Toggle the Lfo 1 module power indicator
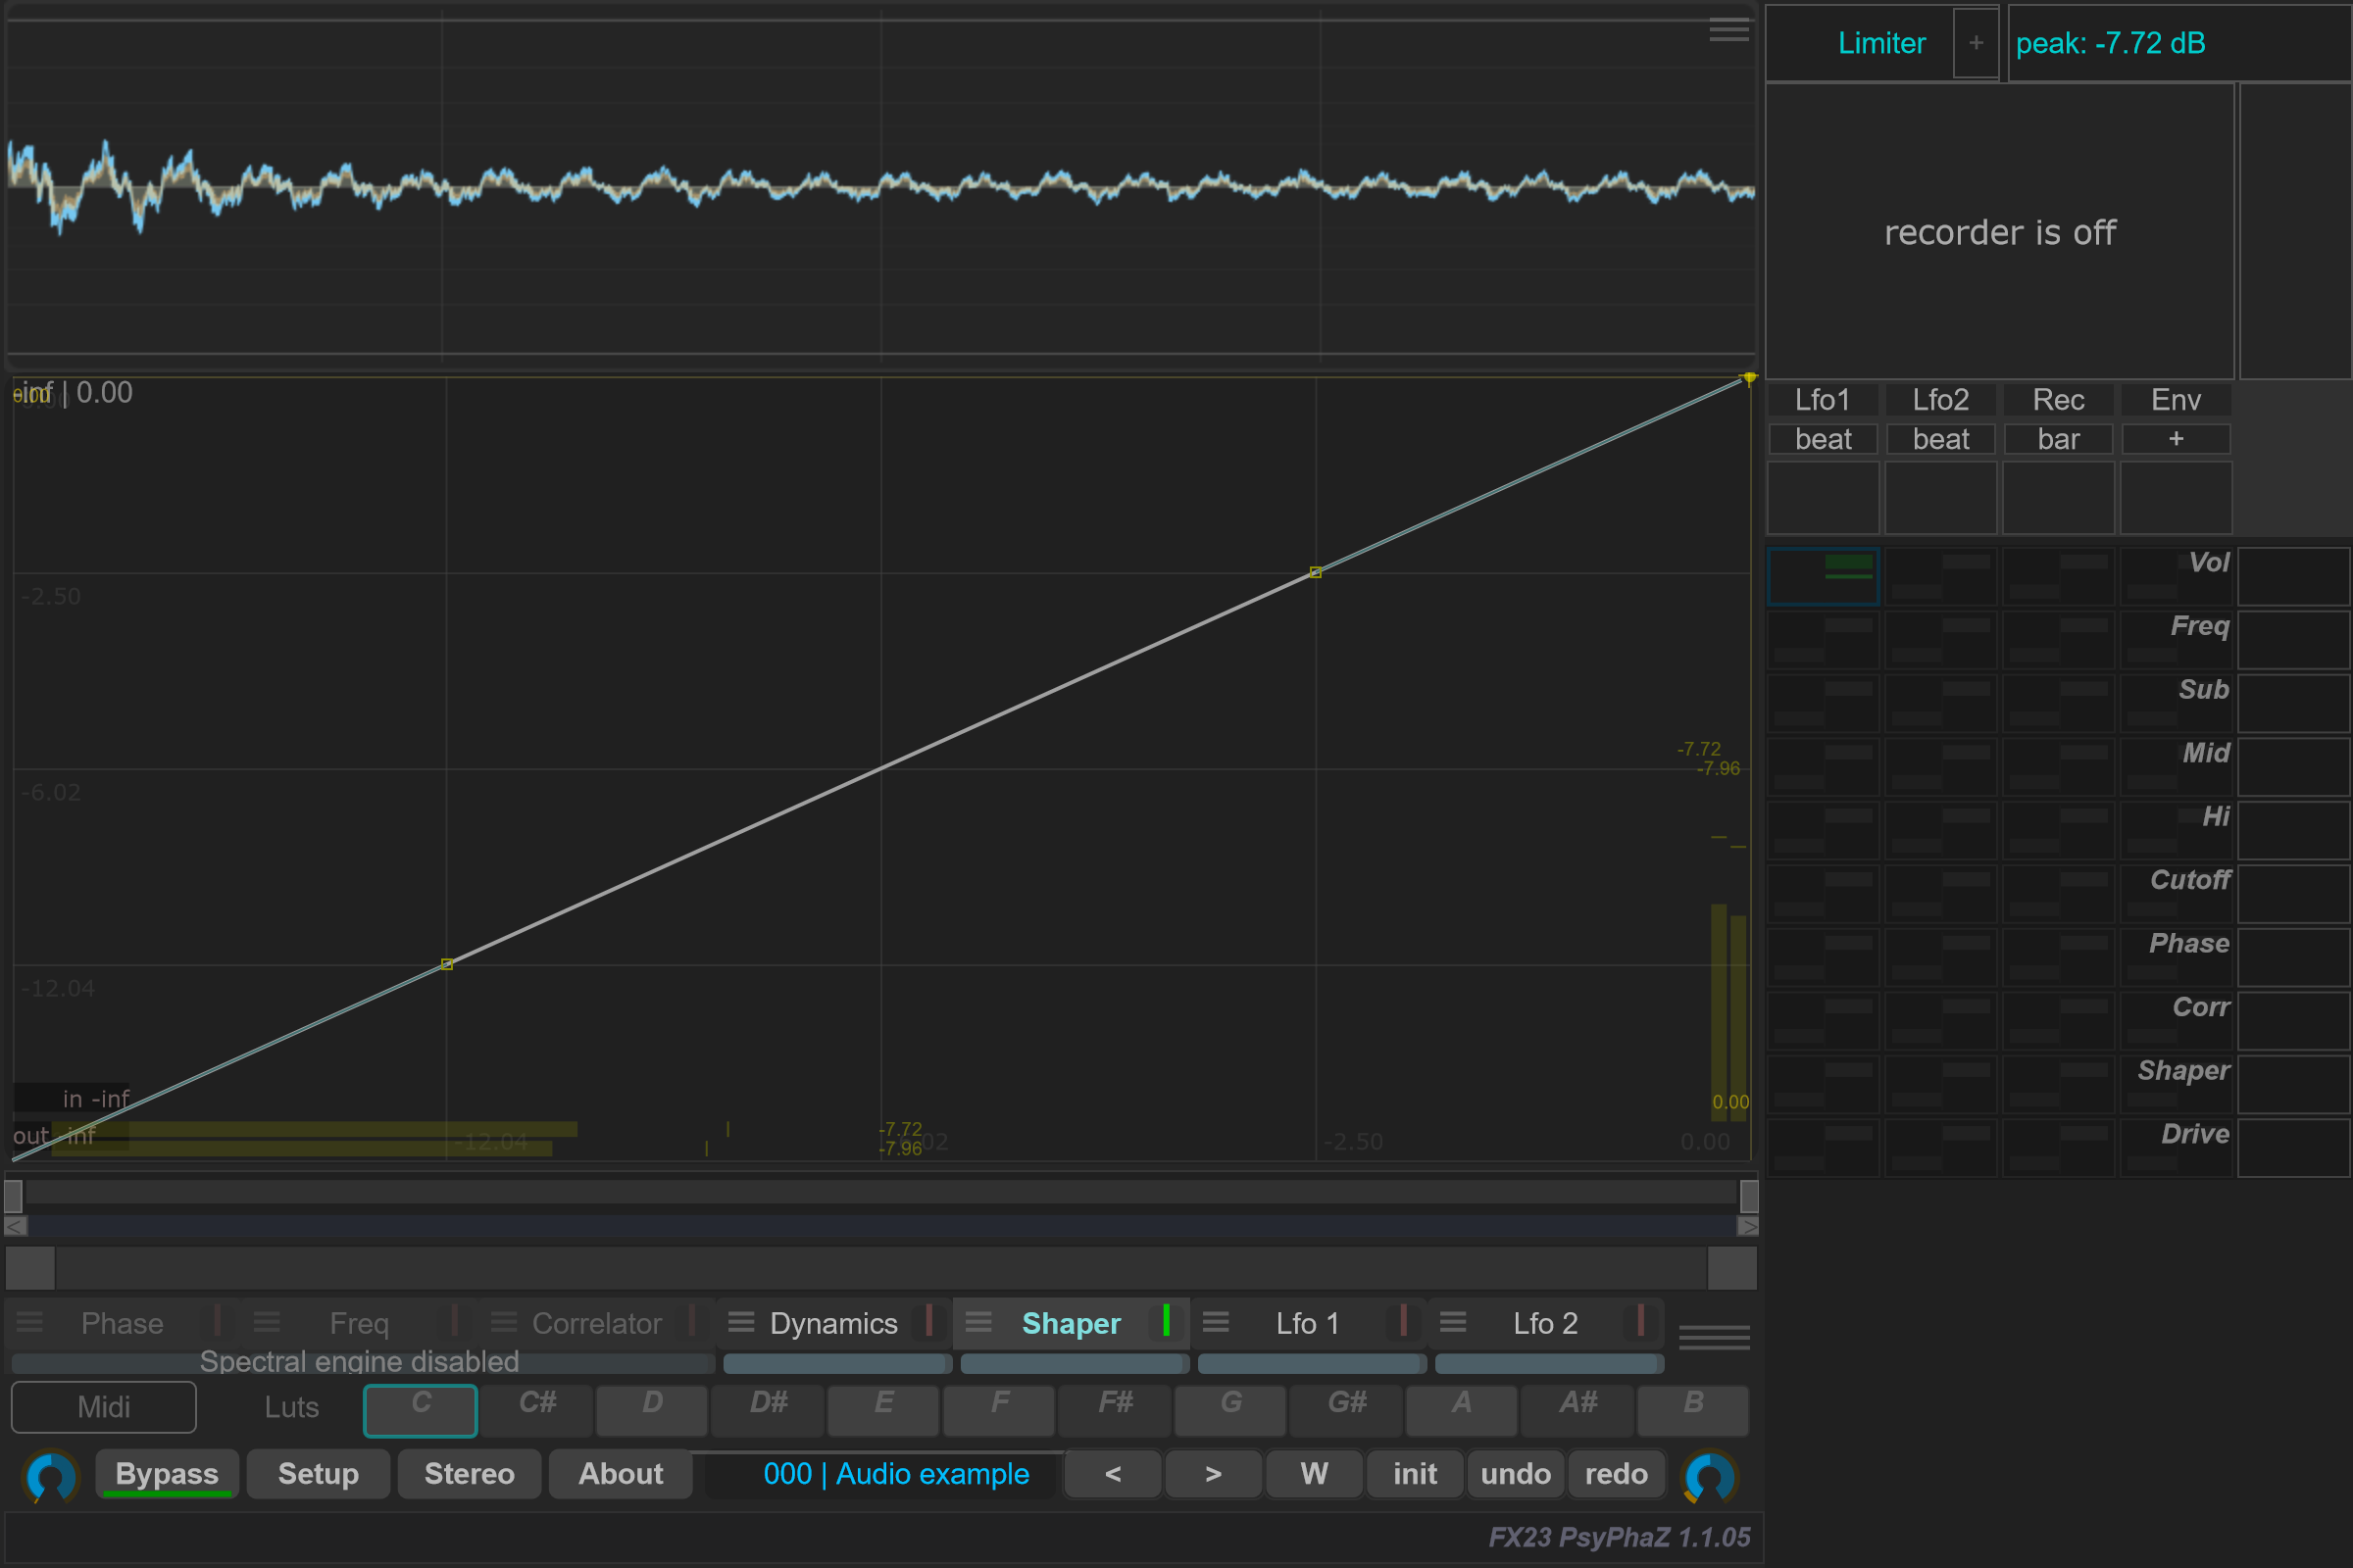Image resolution: width=2353 pixels, height=1568 pixels. pos(1404,1320)
